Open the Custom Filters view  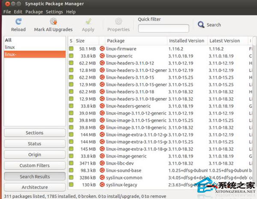(35, 166)
